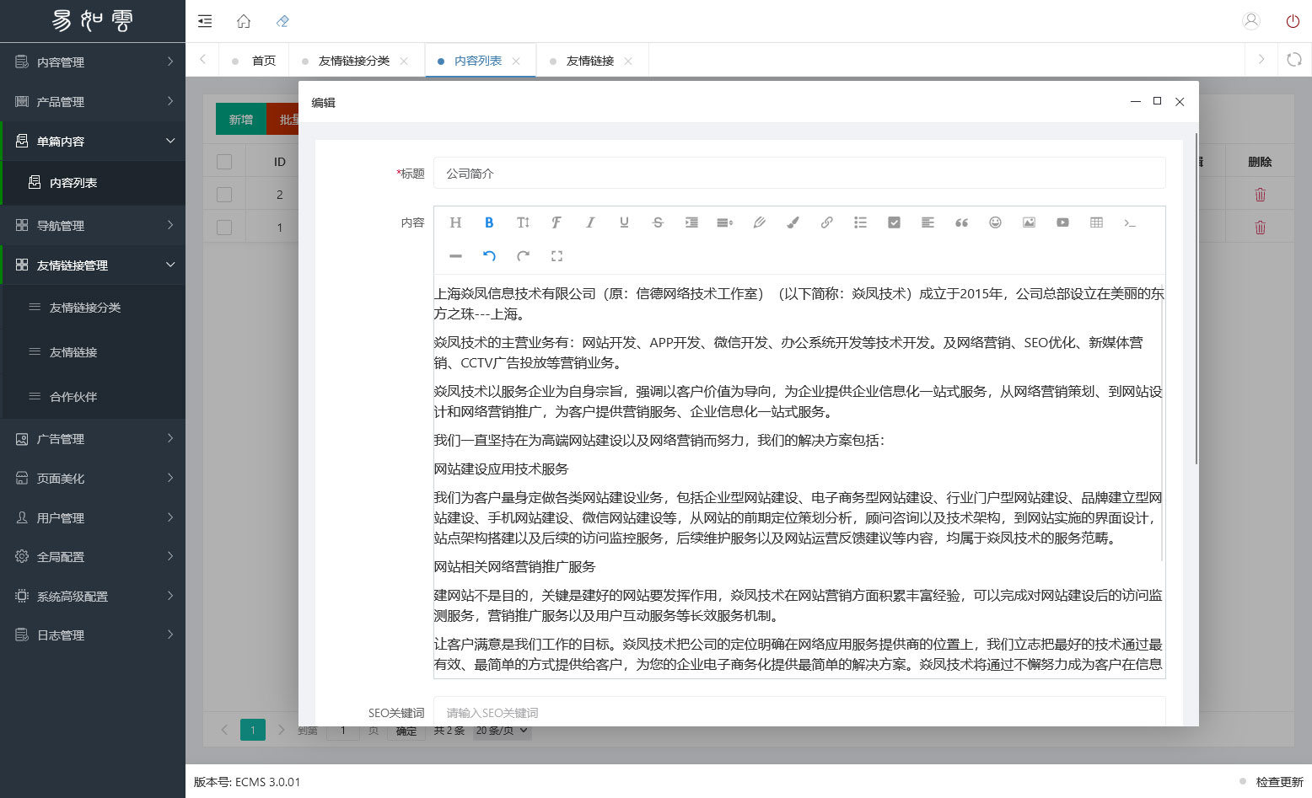Toggle editor fullscreen mode
Viewport: 1312px width, 798px height.
(557, 256)
